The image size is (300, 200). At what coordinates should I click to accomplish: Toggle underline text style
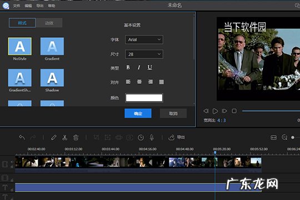pyautogui.click(x=150, y=67)
